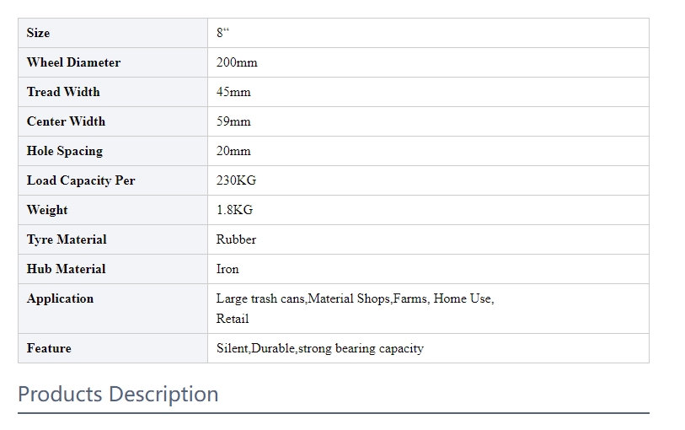Viewport: 685px width, 430px height.
Task: Select the 230KG load value
Action: coord(236,180)
